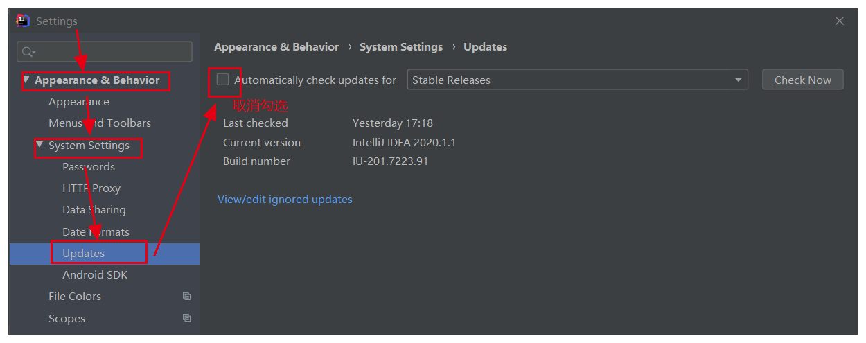Enable Automatically check updates checkbox
The height and width of the screenshot is (343, 866).
pyautogui.click(x=222, y=80)
